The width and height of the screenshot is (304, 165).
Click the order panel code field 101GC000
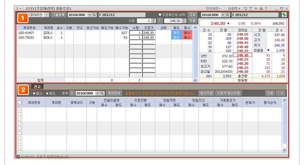pos(77,15)
